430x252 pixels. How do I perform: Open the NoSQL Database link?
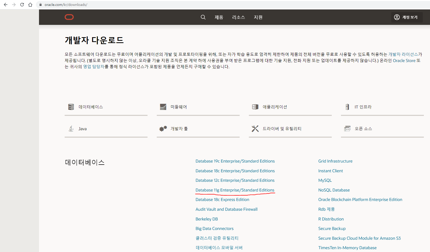[x=334, y=190]
